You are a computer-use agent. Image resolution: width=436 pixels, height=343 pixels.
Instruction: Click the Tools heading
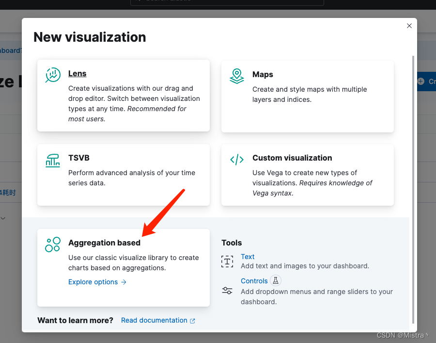coord(232,243)
